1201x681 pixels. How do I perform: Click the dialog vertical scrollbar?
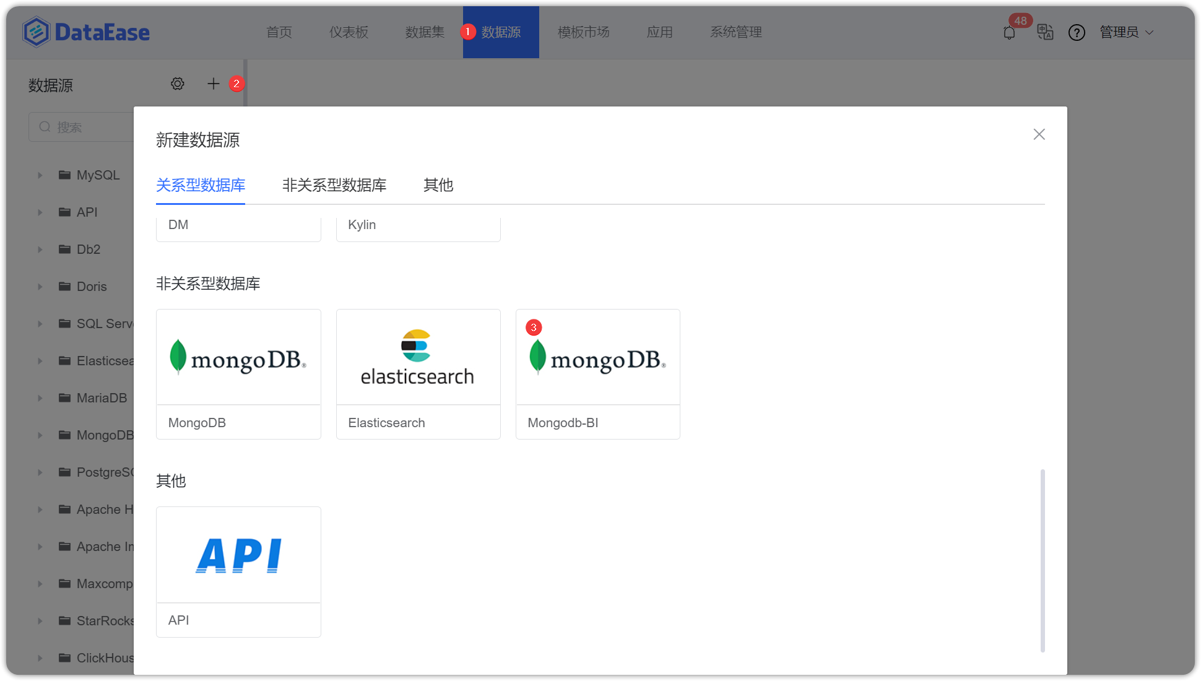pyautogui.click(x=1043, y=560)
